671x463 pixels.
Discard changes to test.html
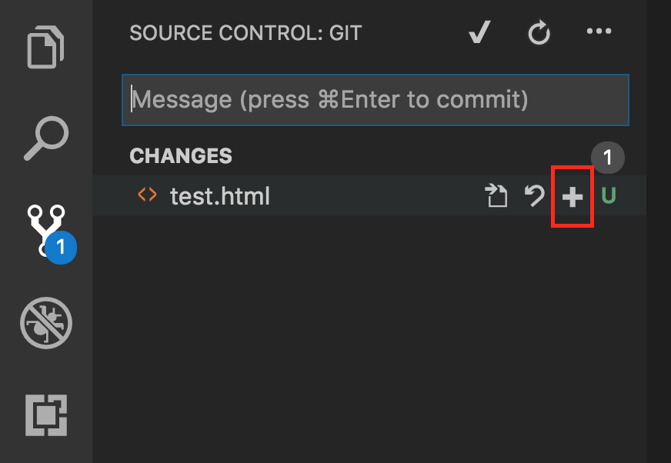click(x=534, y=197)
